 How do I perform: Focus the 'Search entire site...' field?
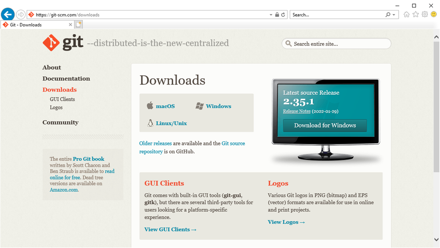336,44
